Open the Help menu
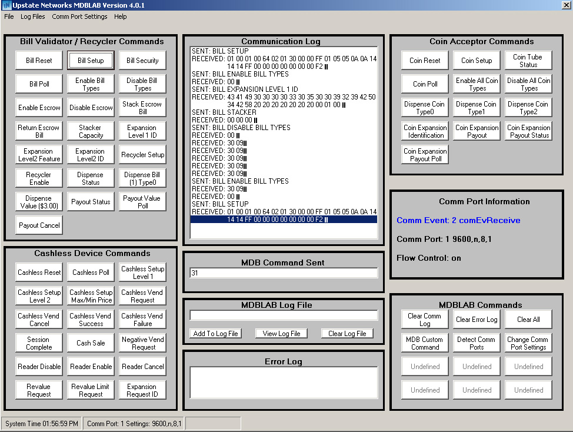The width and height of the screenshot is (573, 432). pyautogui.click(x=120, y=16)
